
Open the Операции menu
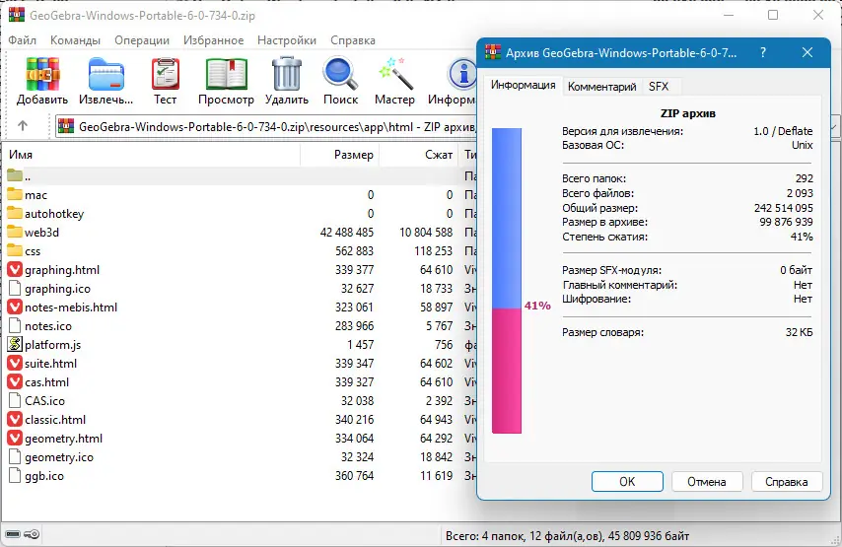(x=142, y=40)
